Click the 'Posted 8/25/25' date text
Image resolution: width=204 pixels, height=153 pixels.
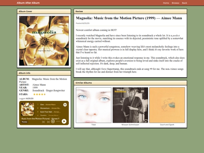tap(83, 23)
